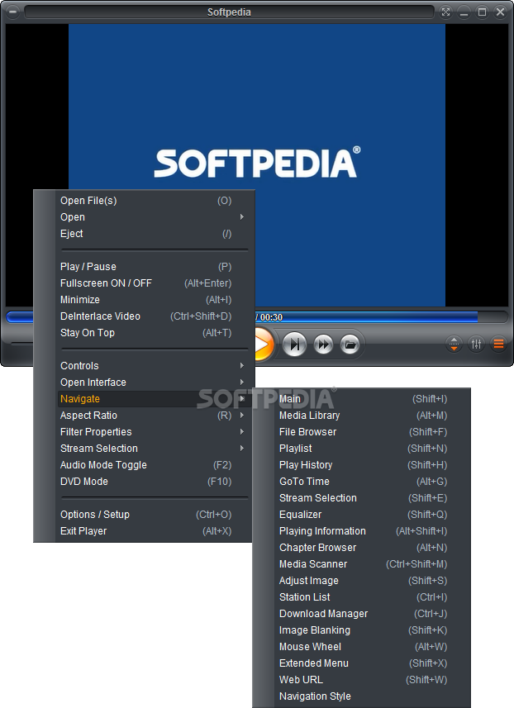Toggle DeInterlace Video
Image resolution: width=514 pixels, height=708 pixels.
pos(154,316)
